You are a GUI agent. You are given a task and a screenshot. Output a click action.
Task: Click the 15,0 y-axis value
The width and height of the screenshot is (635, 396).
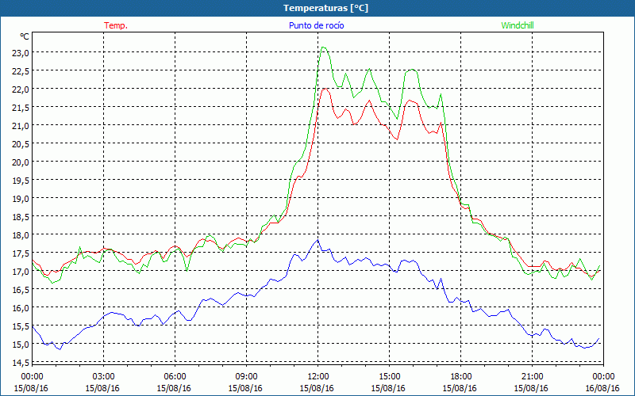tap(21, 345)
